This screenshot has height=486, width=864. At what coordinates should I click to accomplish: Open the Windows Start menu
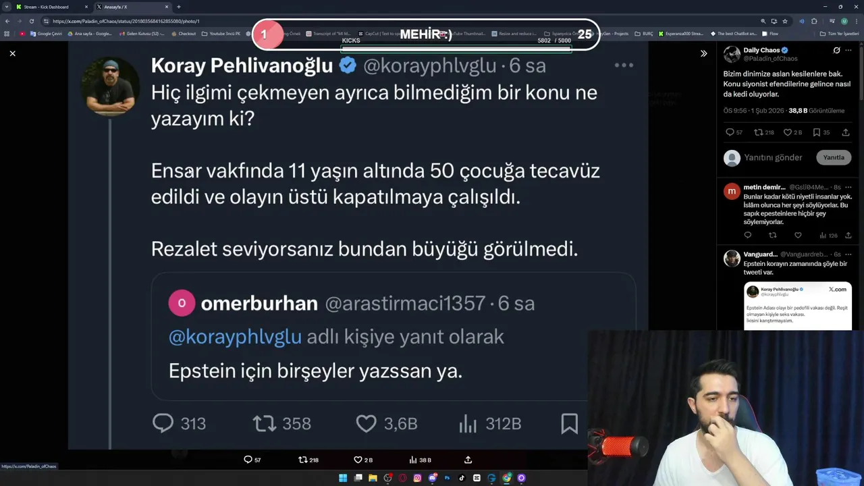coord(343,478)
